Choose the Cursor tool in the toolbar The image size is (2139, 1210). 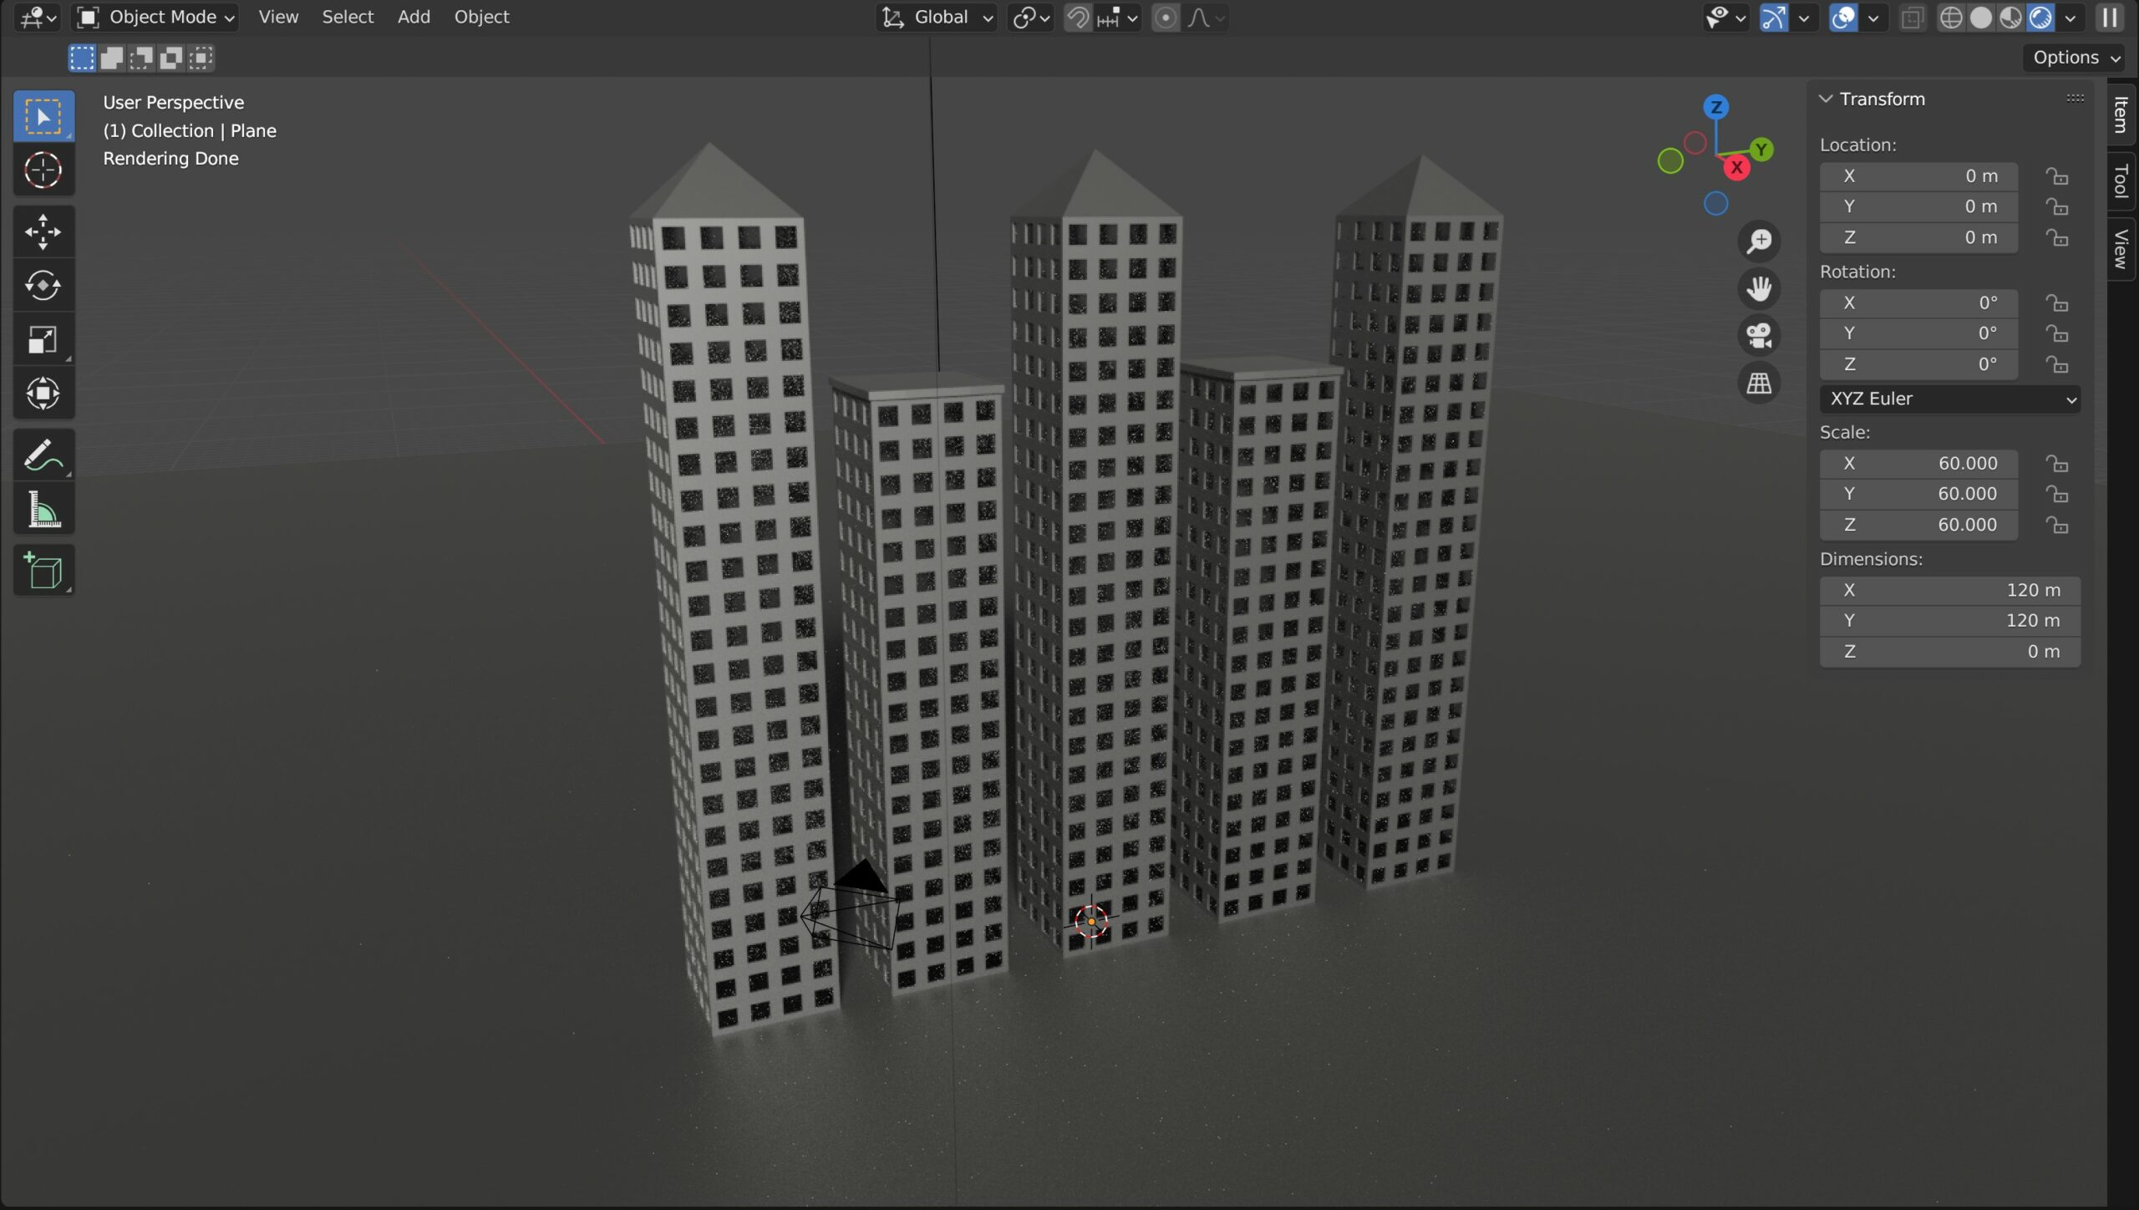coord(43,170)
